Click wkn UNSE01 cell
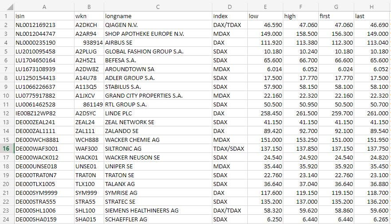 (x=89, y=166)
